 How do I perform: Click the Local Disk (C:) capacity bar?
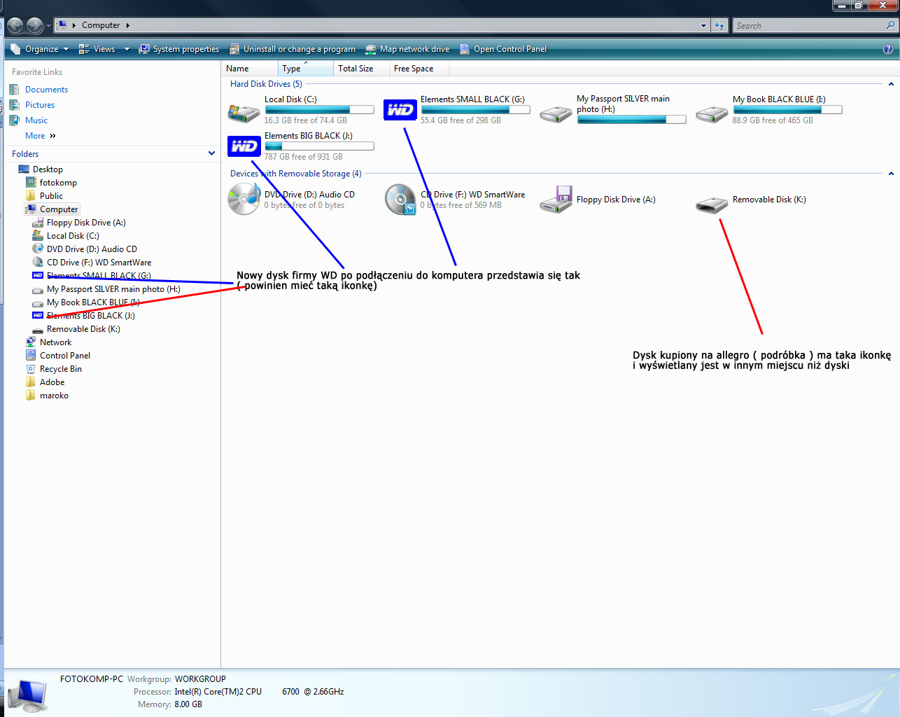point(319,110)
